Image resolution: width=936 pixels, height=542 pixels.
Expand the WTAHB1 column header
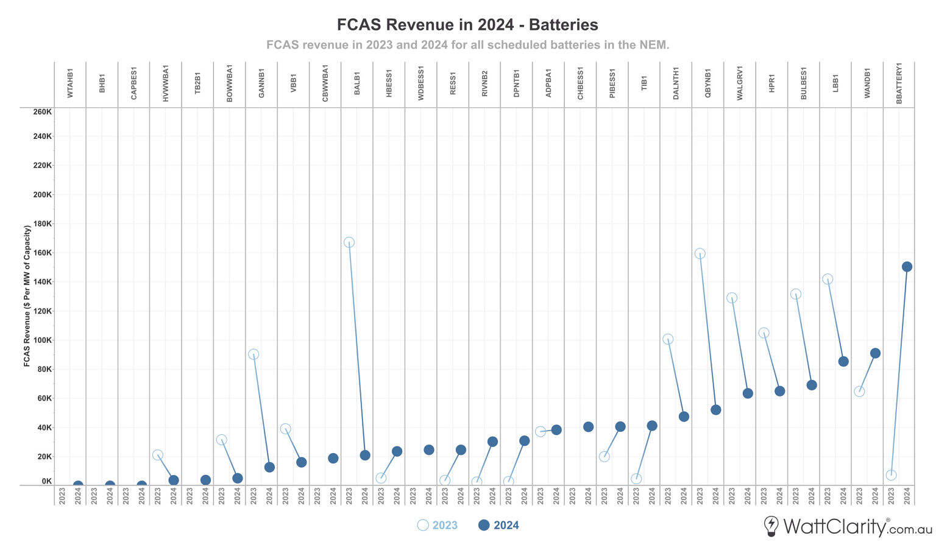click(x=70, y=82)
